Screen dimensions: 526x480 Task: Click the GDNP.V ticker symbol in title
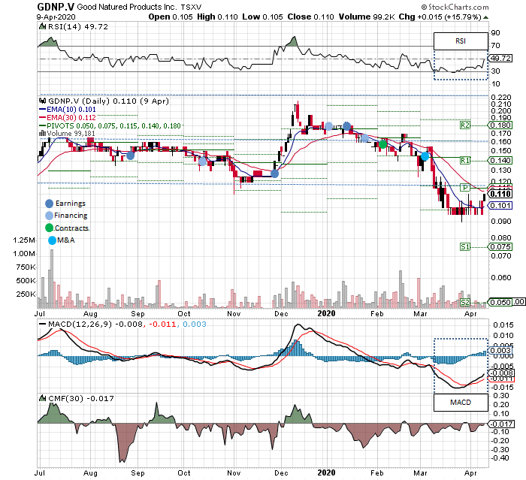coord(56,7)
